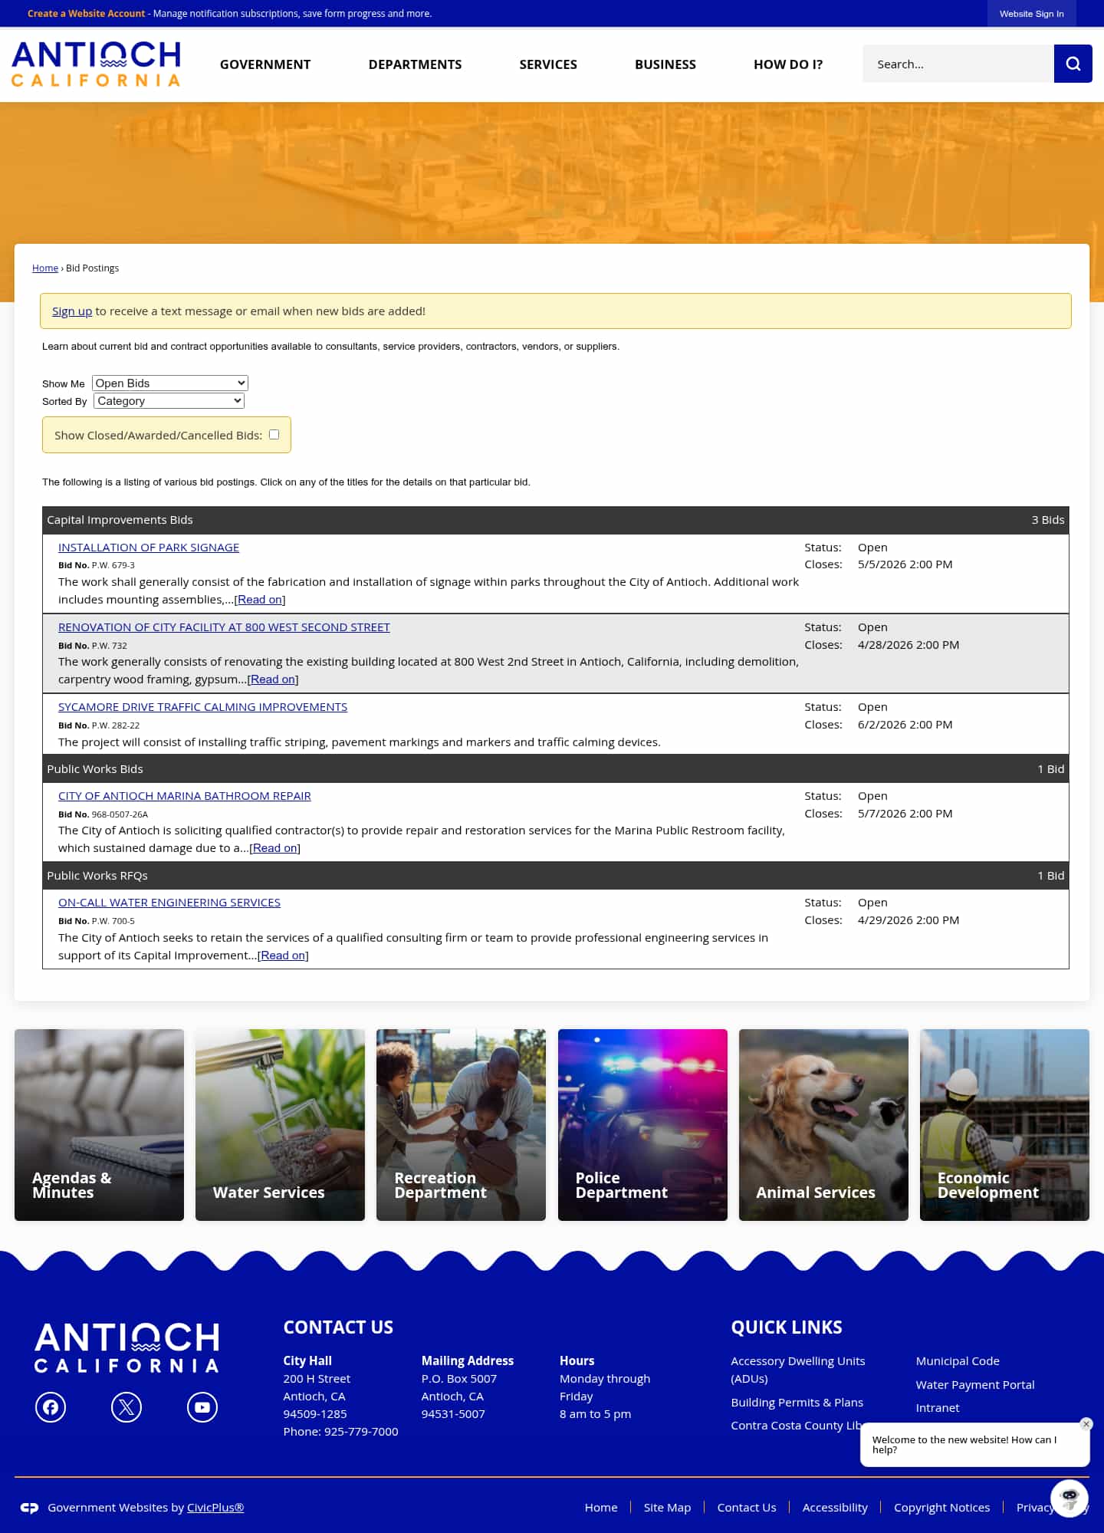Open the Facebook icon in footer
Screen dimensions: 1104x1533
pos(51,1406)
